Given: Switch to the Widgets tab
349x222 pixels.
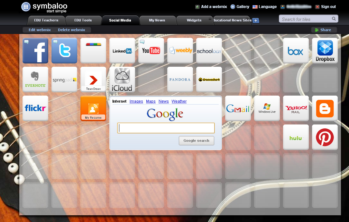Looking at the screenshot, I should coord(194,20).
